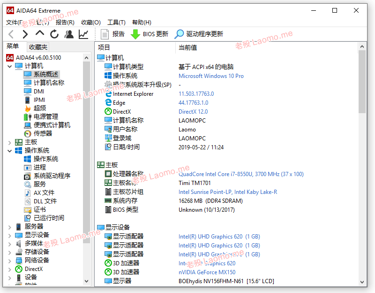Go forward with the right arrow toolbar icon

tap(25, 34)
